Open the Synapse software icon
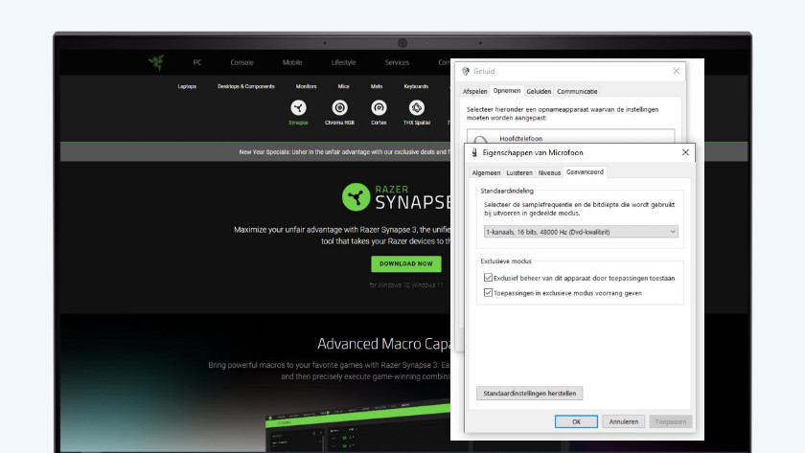Viewport: 805px width, 453px height. tap(299, 107)
